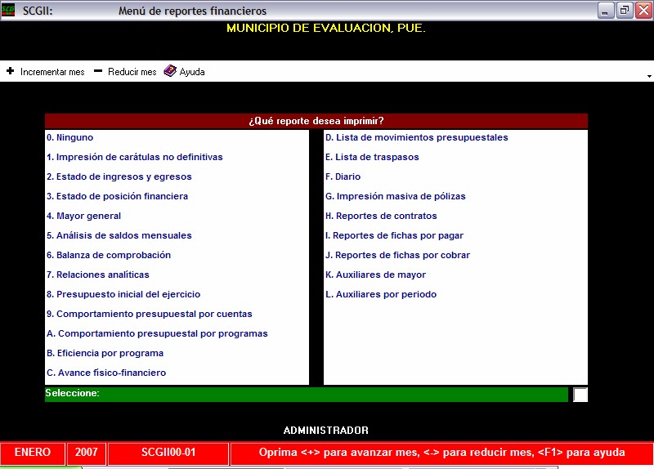Screen dimensions: 654x469
Task: Click the Seleccione input box
Action: 580,395
